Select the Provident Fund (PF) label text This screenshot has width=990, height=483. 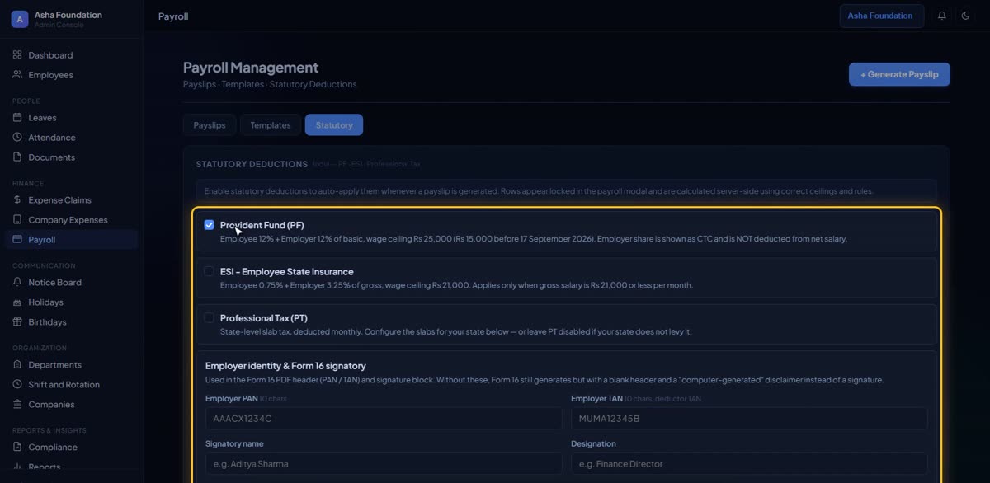click(262, 225)
